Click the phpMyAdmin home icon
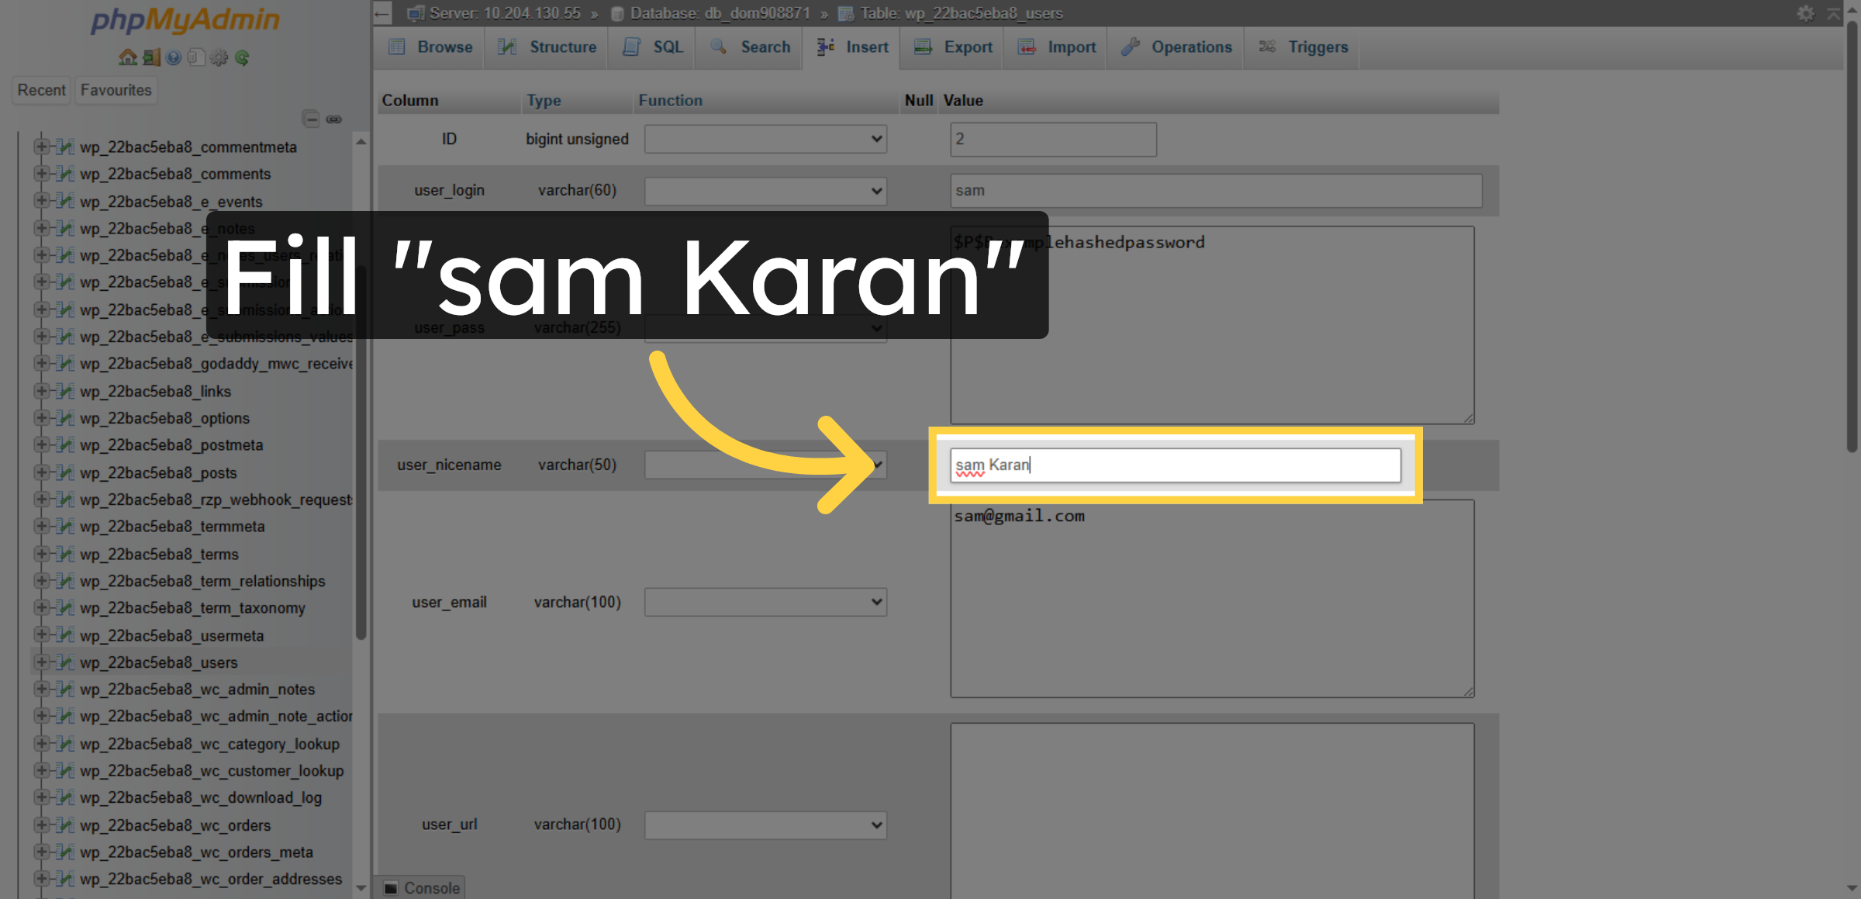 click(126, 57)
